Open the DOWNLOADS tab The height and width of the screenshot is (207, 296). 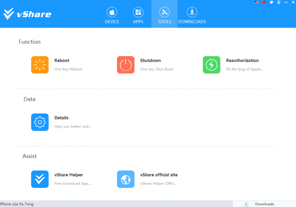click(192, 15)
